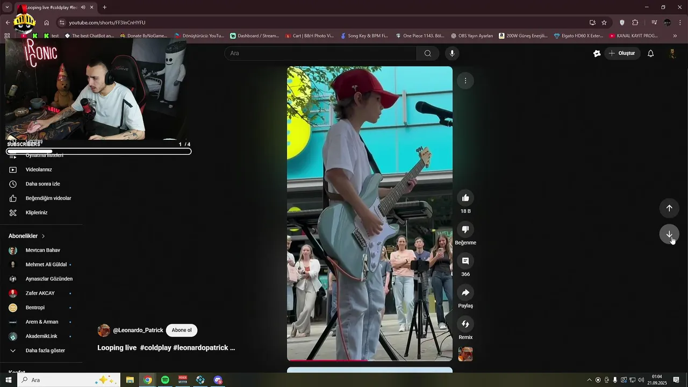The height and width of the screenshot is (387, 688).
Task: Bookmark the page with the star icon
Action: tap(604, 23)
